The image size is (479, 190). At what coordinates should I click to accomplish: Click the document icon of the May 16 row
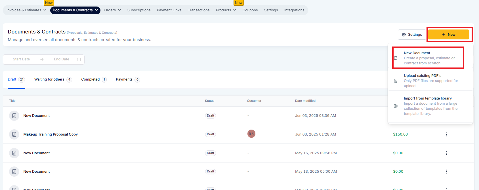(14, 153)
